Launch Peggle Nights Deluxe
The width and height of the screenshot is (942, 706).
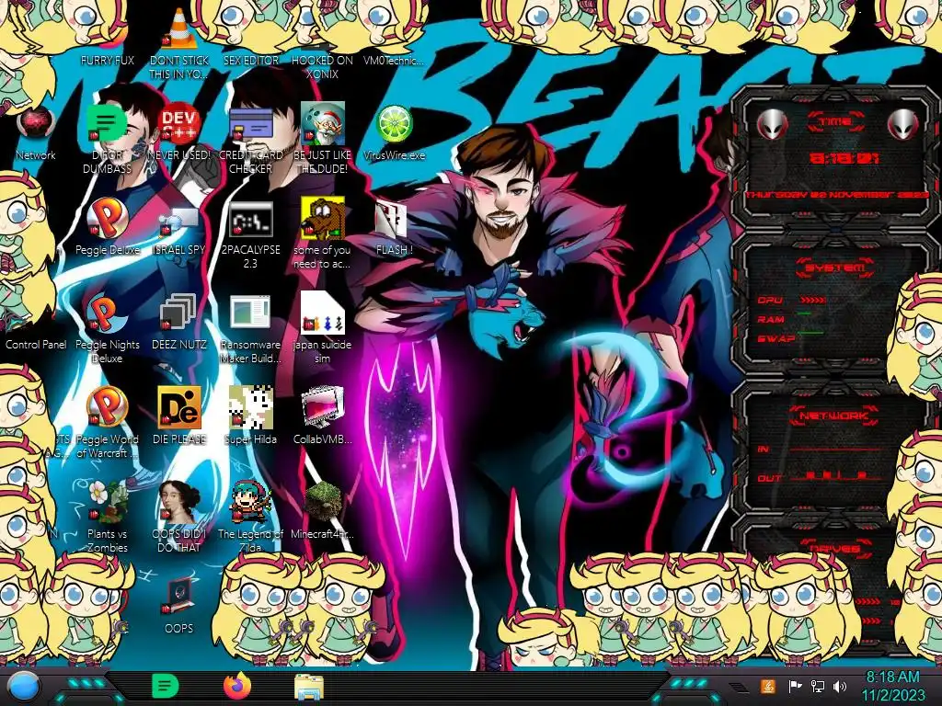pos(107,313)
